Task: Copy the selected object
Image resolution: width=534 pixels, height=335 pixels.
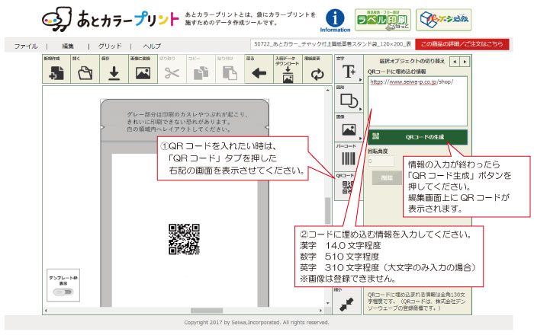Action: pos(201,69)
